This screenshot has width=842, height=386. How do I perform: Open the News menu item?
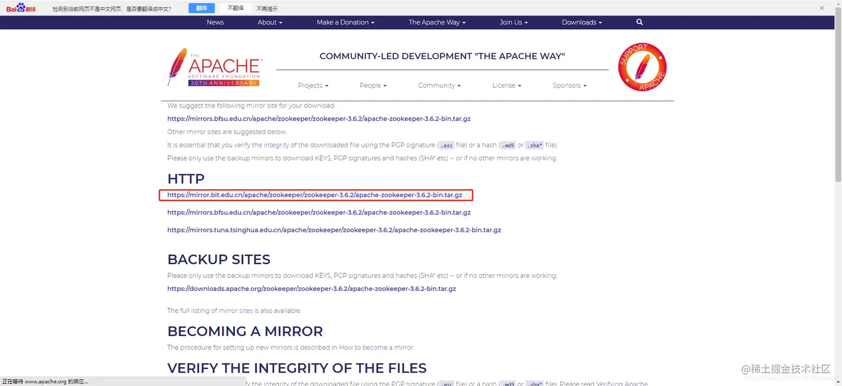[215, 22]
